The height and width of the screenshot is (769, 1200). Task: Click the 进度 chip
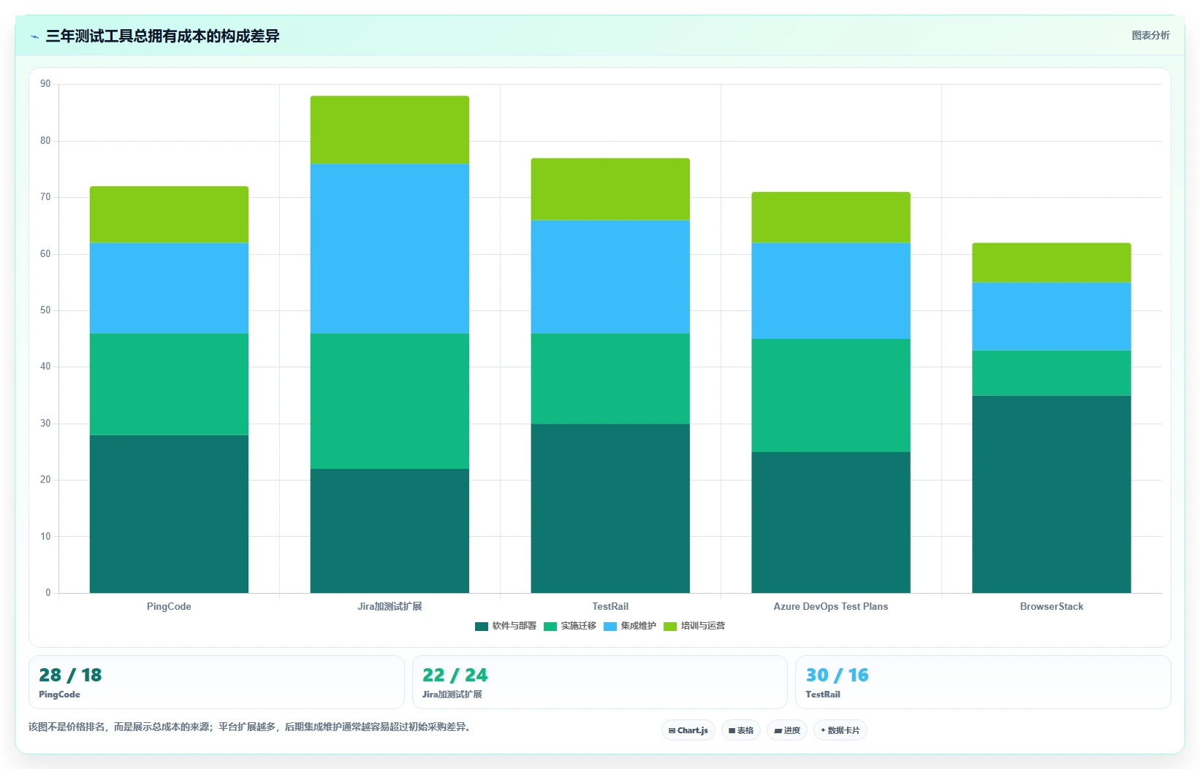click(787, 730)
